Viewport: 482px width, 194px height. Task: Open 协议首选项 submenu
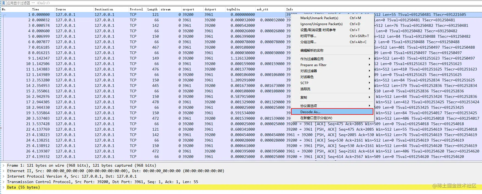tap(332, 106)
